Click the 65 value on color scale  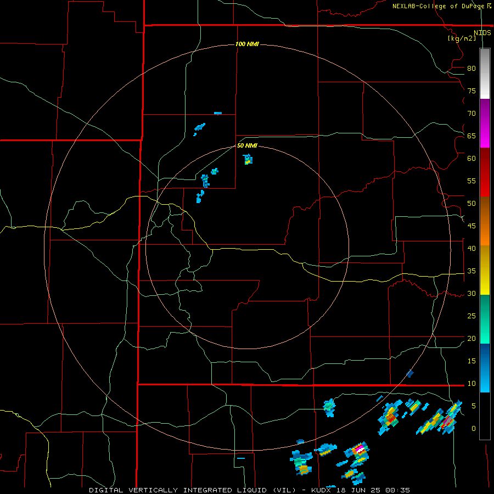coord(471,136)
